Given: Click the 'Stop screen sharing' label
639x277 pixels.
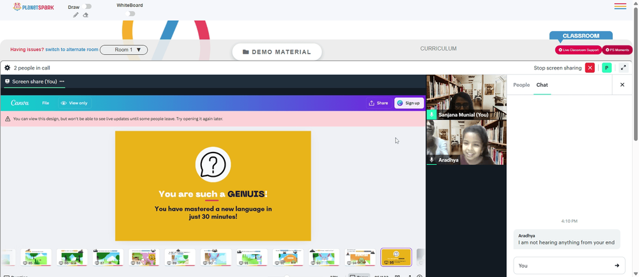Looking at the screenshot, I should pos(557,68).
